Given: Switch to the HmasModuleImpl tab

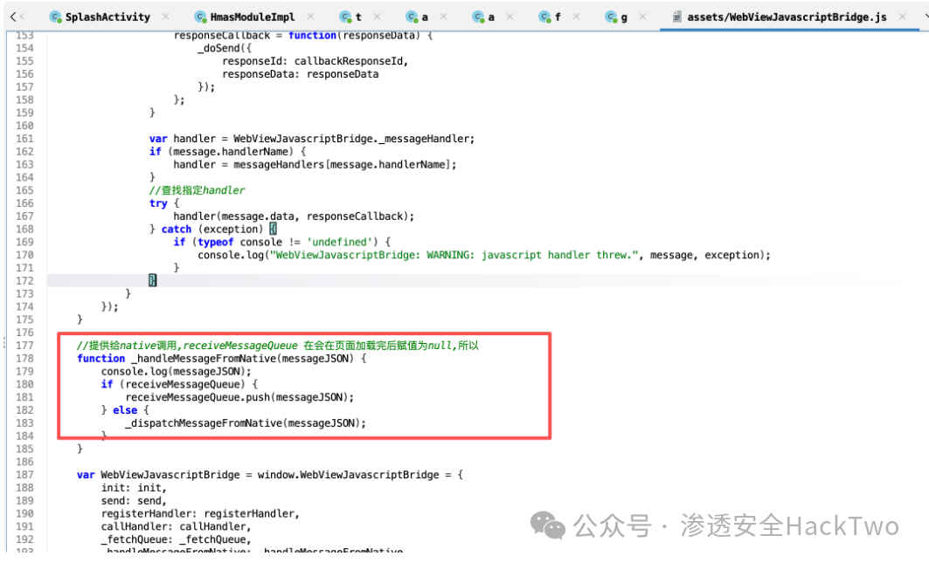Looking at the screenshot, I should (x=253, y=17).
